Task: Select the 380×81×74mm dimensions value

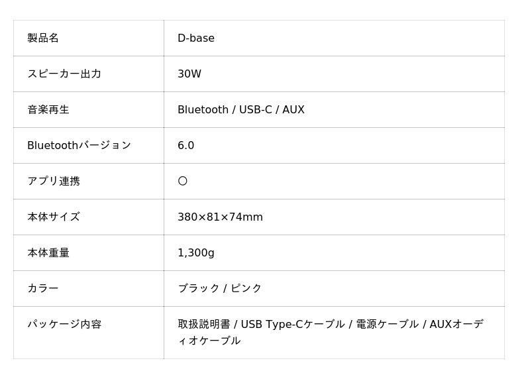Action: [x=220, y=217]
